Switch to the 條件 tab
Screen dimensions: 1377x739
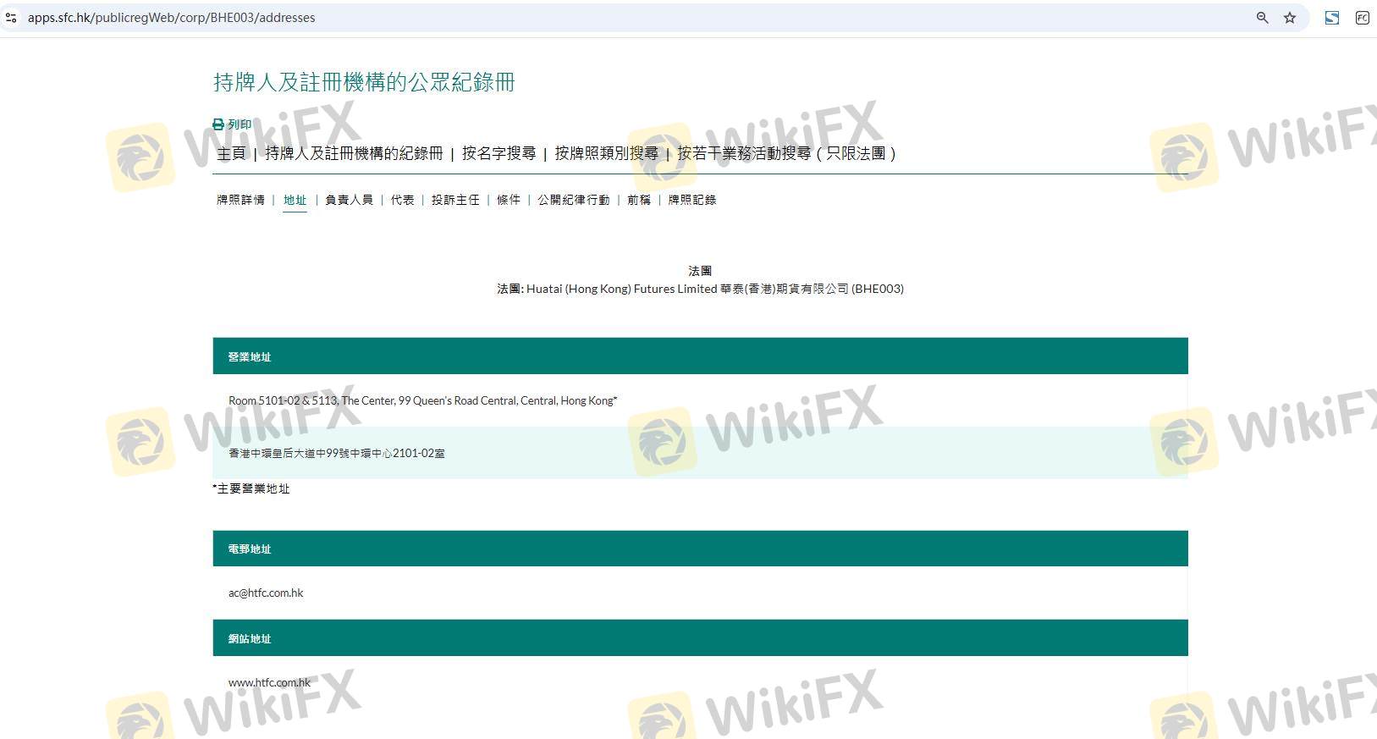click(x=509, y=200)
